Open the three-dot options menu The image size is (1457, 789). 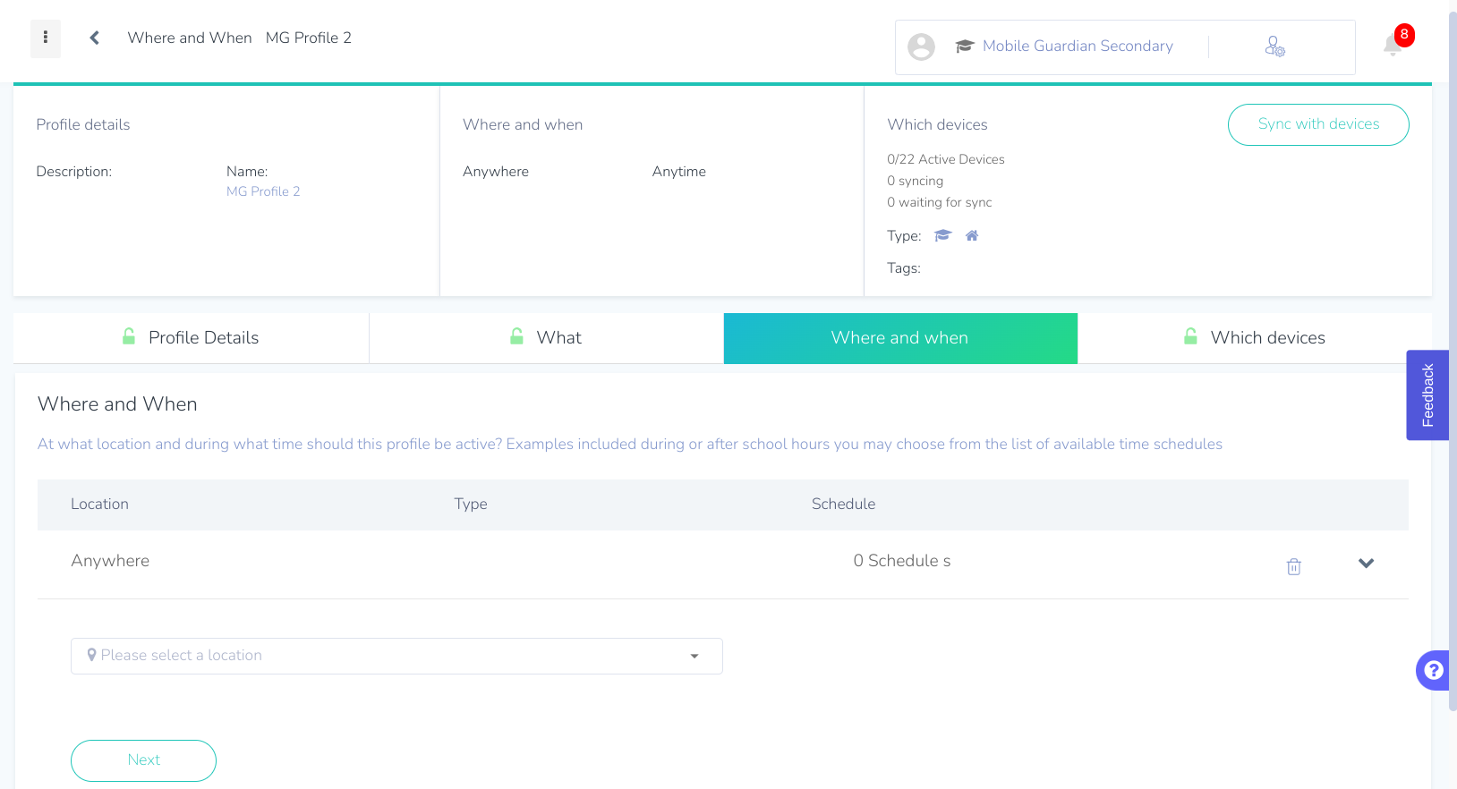(x=46, y=38)
